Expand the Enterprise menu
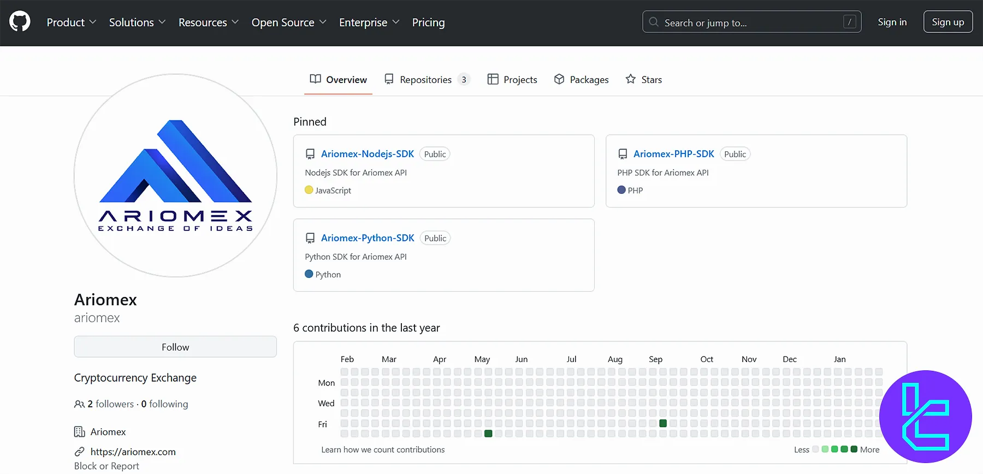 point(369,22)
